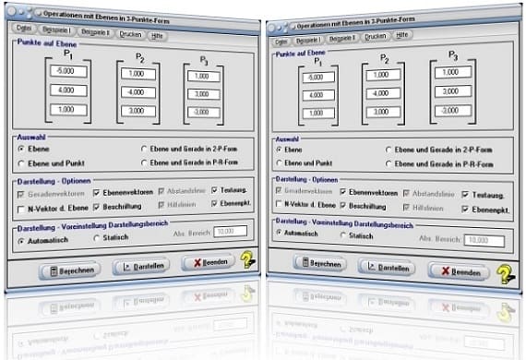Screen dimensions: 526x360
Task: Click Darstellen button in right window
Action: point(387,268)
